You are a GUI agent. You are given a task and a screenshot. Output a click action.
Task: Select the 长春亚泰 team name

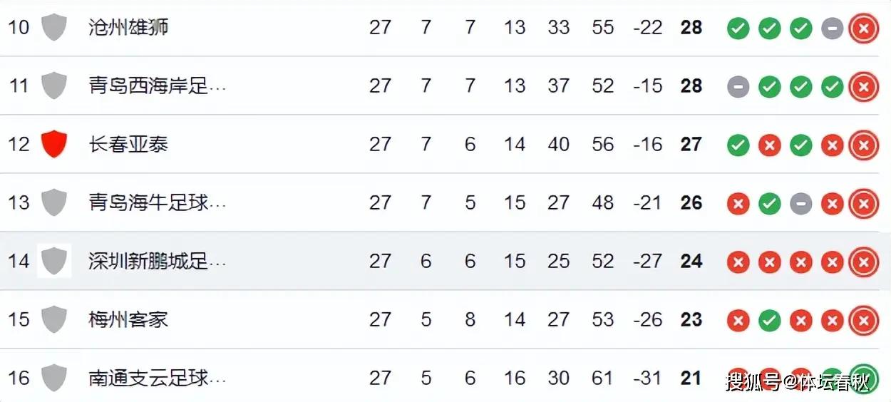pyautogui.click(x=128, y=144)
